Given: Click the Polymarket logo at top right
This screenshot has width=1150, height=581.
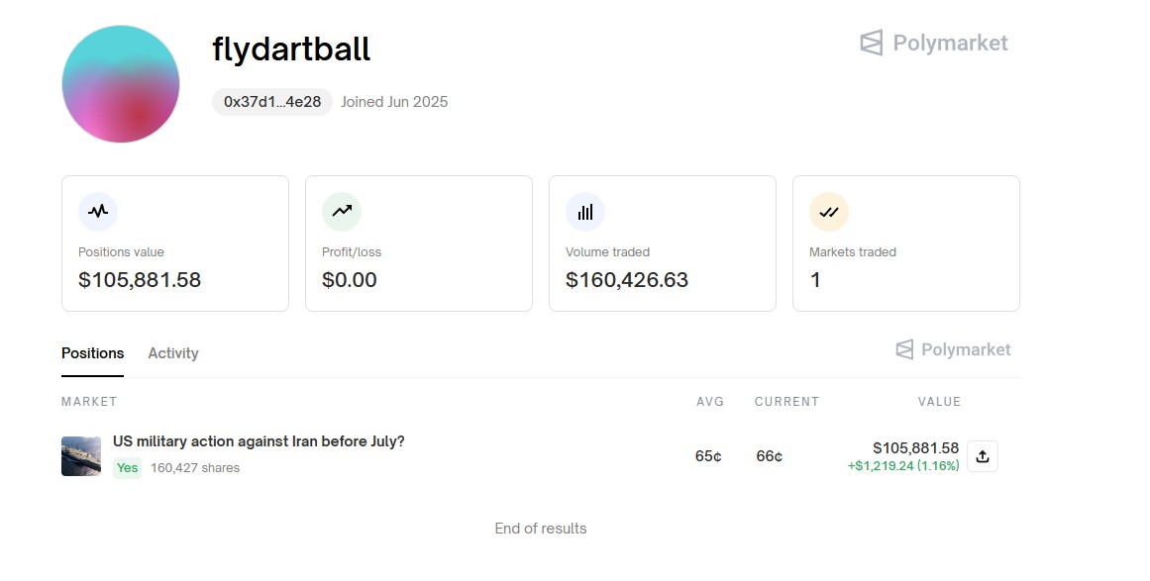Looking at the screenshot, I should pos(934,44).
